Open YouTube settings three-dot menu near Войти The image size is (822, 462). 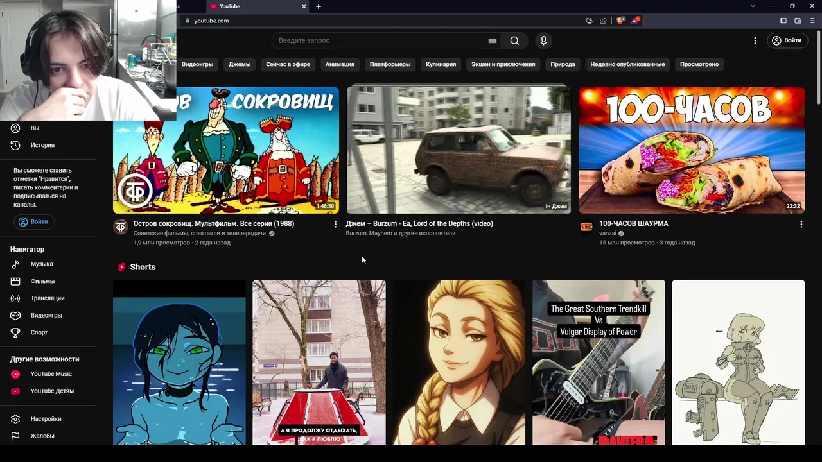click(755, 40)
